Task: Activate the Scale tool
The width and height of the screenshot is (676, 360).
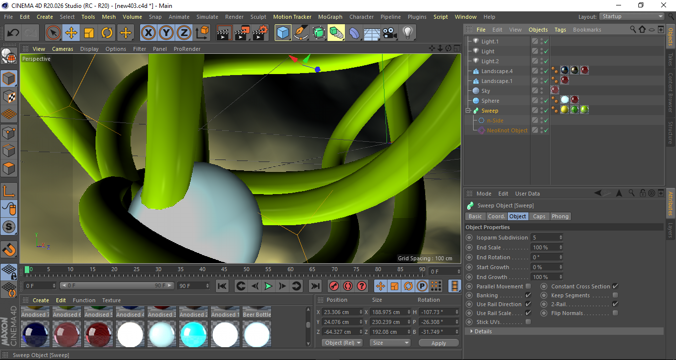Action: coord(89,33)
